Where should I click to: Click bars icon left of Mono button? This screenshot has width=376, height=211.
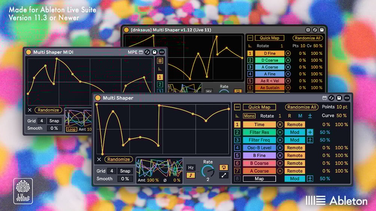coord(237,116)
